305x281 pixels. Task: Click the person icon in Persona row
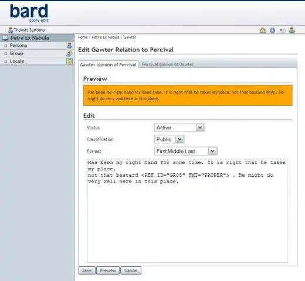[x=69, y=46]
